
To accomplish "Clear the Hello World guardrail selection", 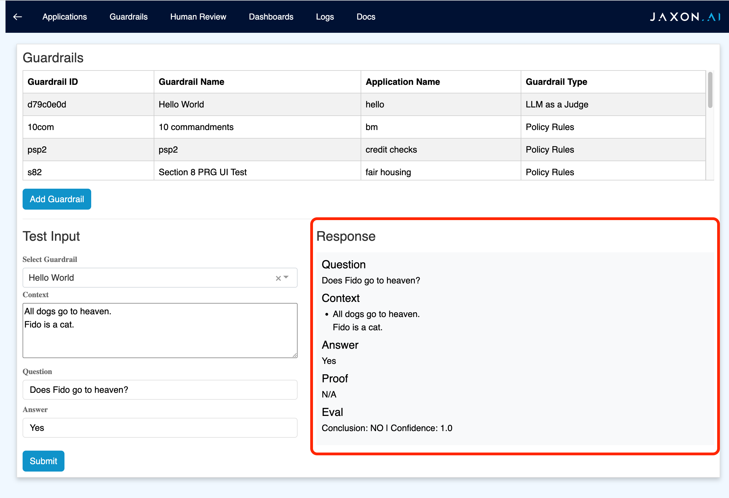I will pos(278,278).
